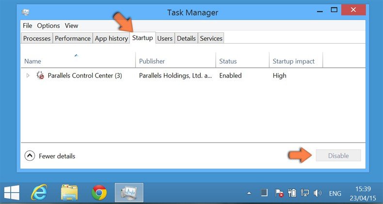The width and height of the screenshot is (383, 204).
Task: Click the Enabled status cell
Action: [230, 76]
